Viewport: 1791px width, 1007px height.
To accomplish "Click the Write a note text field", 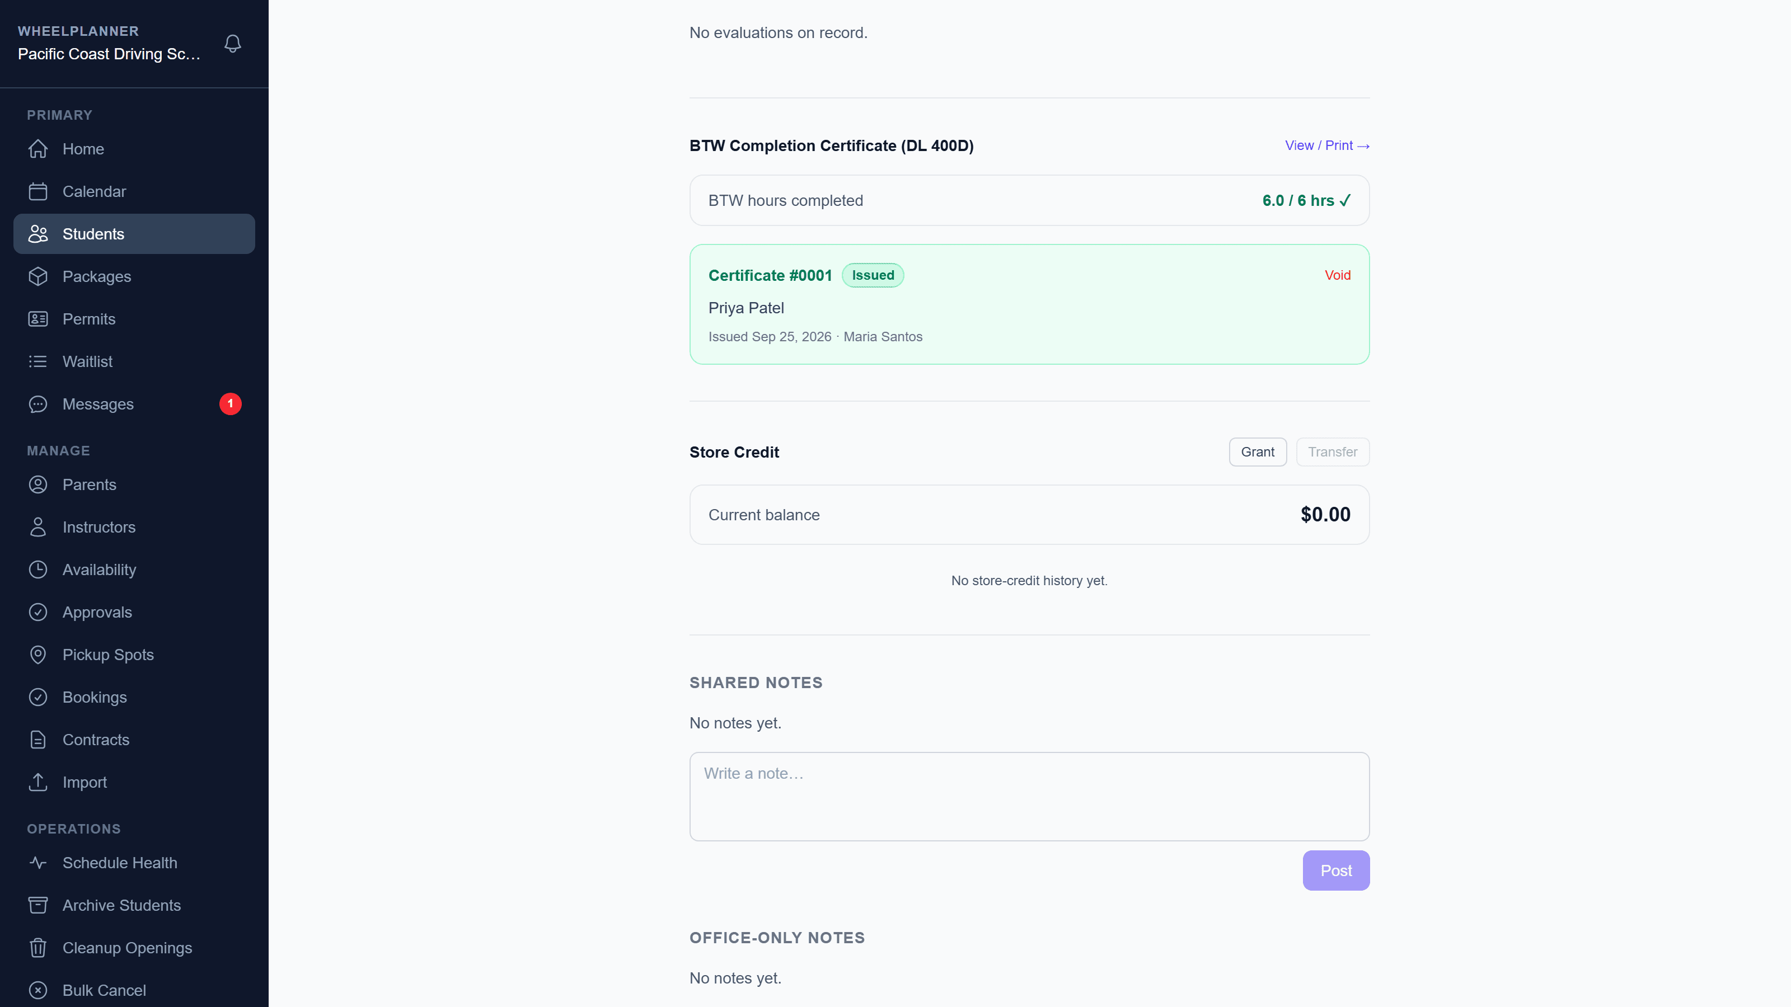I will click(x=1029, y=797).
